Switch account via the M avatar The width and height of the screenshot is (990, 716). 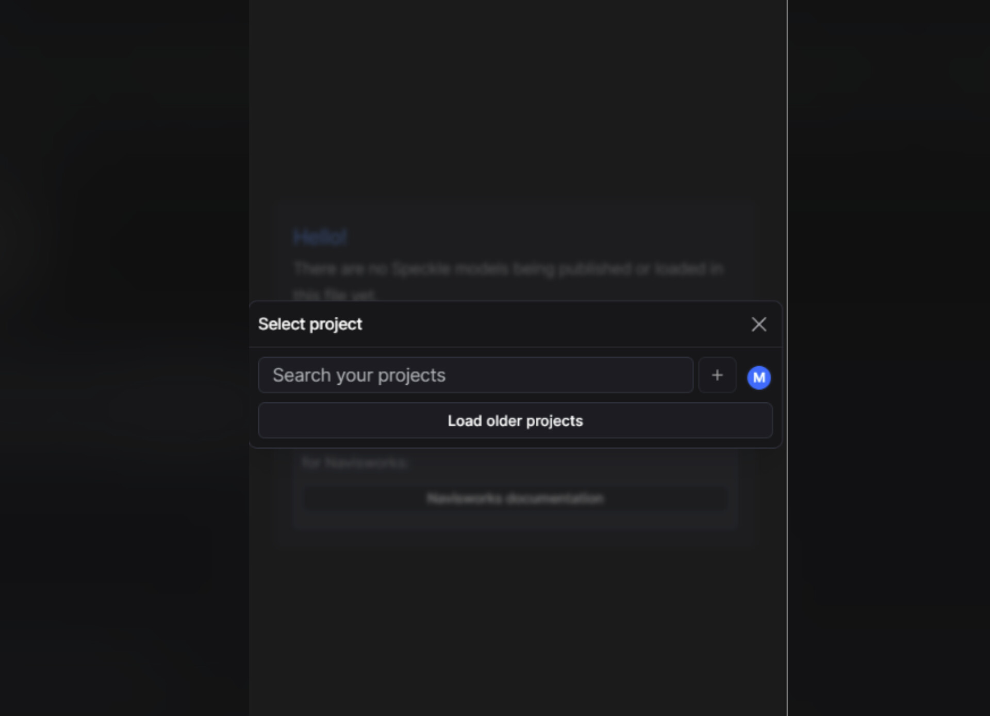coord(759,378)
